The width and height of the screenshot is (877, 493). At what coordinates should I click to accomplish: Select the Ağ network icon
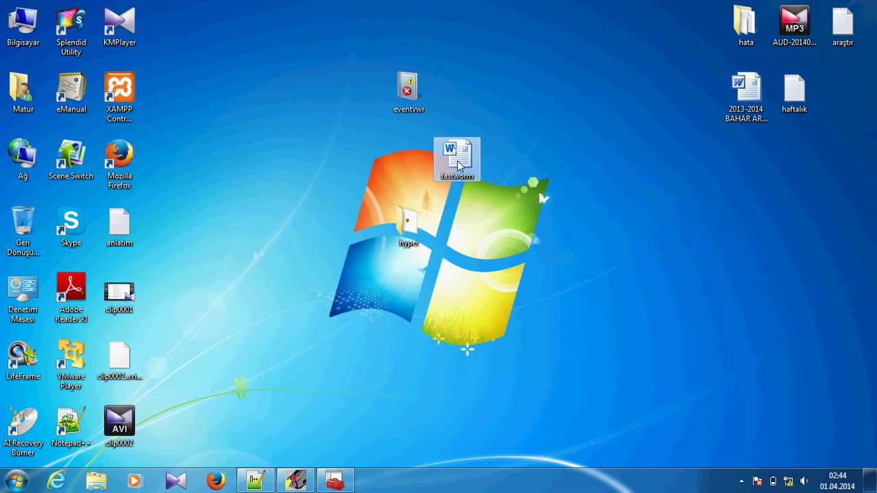tap(23, 161)
